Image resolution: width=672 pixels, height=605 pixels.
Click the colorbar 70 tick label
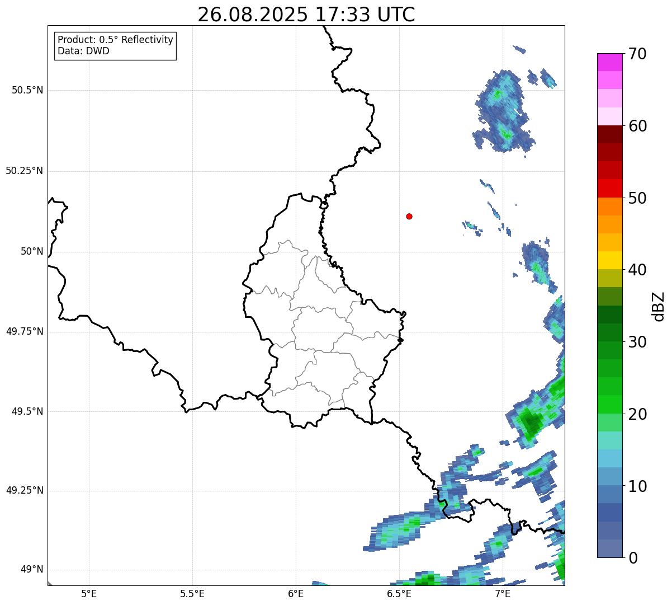pos(637,54)
